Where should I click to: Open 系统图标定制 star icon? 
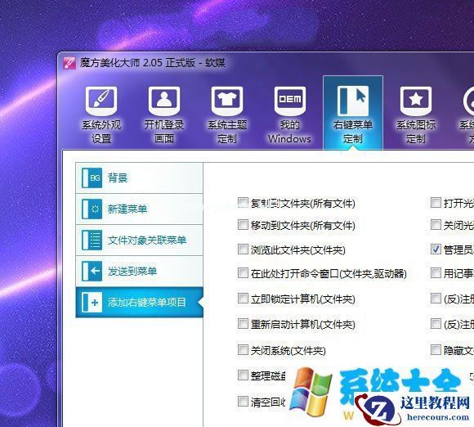[x=416, y=101]
